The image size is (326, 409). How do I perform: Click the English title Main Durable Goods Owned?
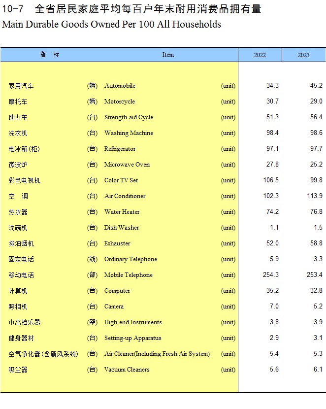pyautogui.click(x=111, y=24)
